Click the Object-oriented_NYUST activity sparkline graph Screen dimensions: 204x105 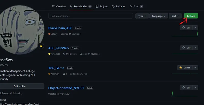(x=185, y=94)
